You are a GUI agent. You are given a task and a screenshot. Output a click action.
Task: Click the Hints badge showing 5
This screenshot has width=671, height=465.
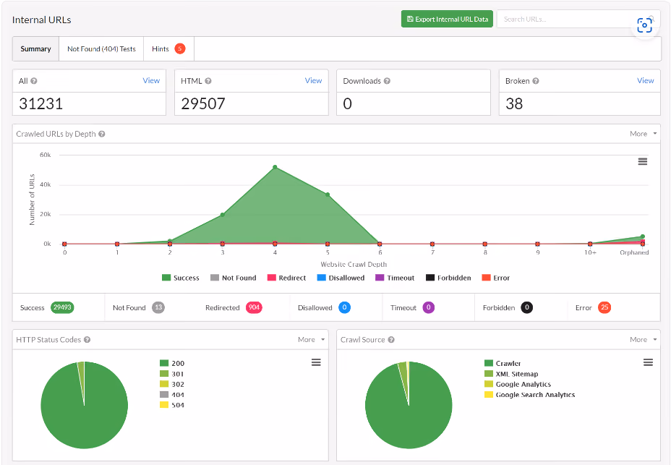click(x=180, y=48)
